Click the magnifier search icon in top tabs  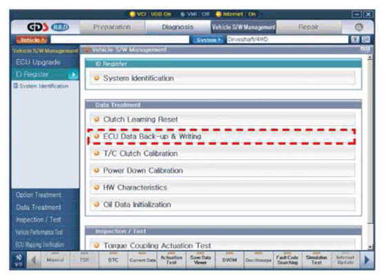click(358, 27)
